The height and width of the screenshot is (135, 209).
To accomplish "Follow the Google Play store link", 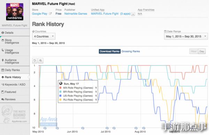I will click(40, 14).
